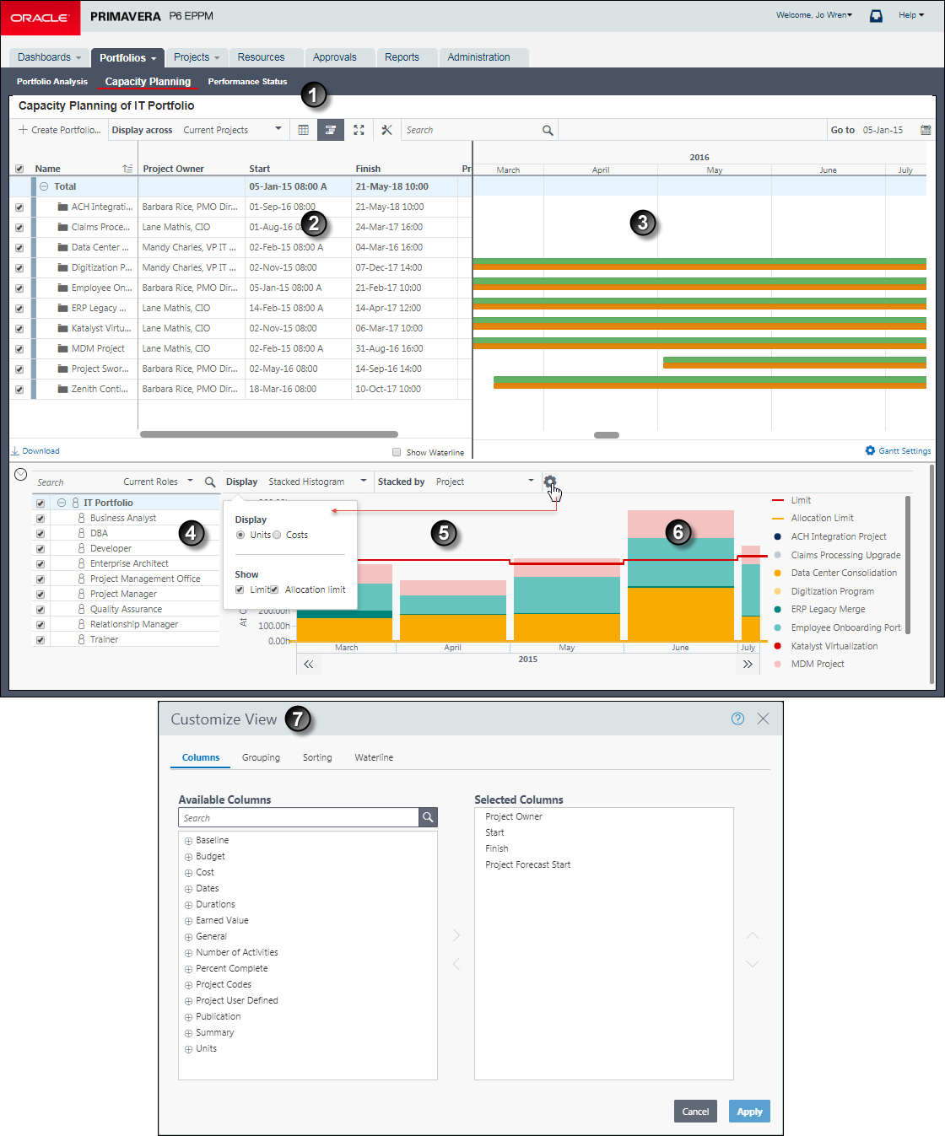This screenshot has height=1136, width=945.
Task: Toggle the Trainer role checkbox
Action: [x=40, y=640]
